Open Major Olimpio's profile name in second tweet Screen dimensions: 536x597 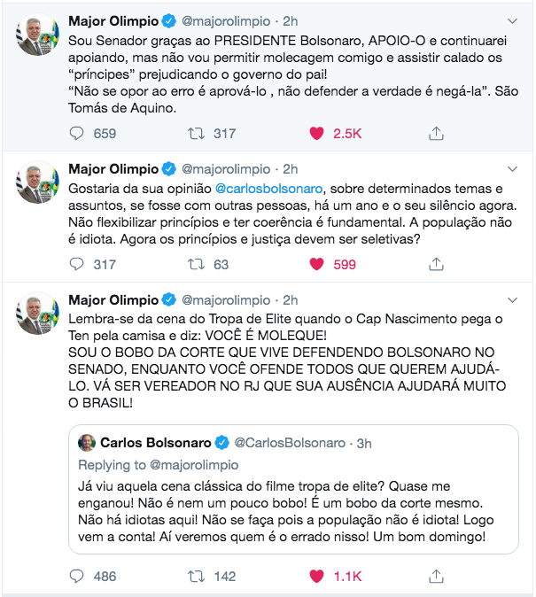coord(112,168)
